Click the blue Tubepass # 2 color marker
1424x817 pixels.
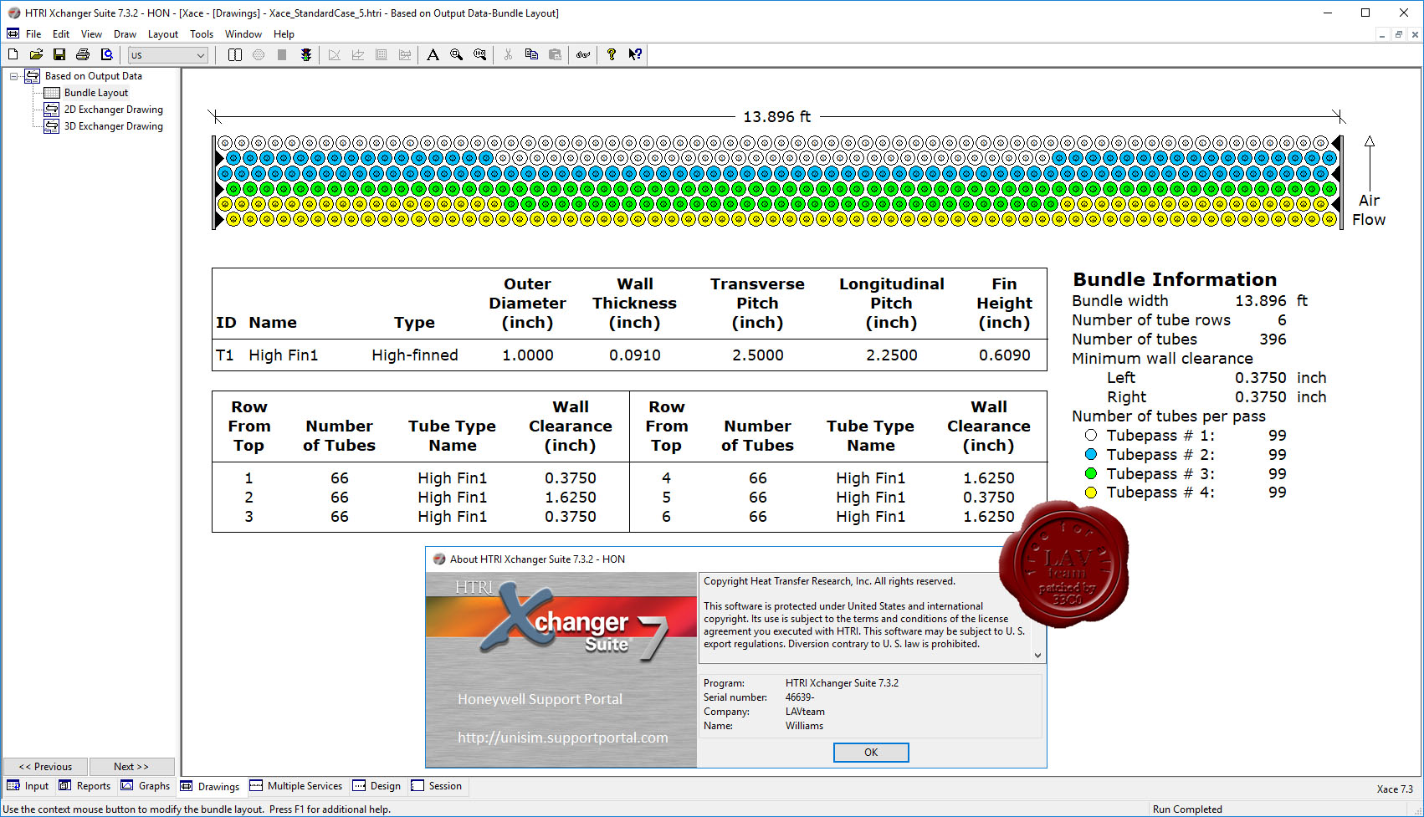click(1091, 454)
